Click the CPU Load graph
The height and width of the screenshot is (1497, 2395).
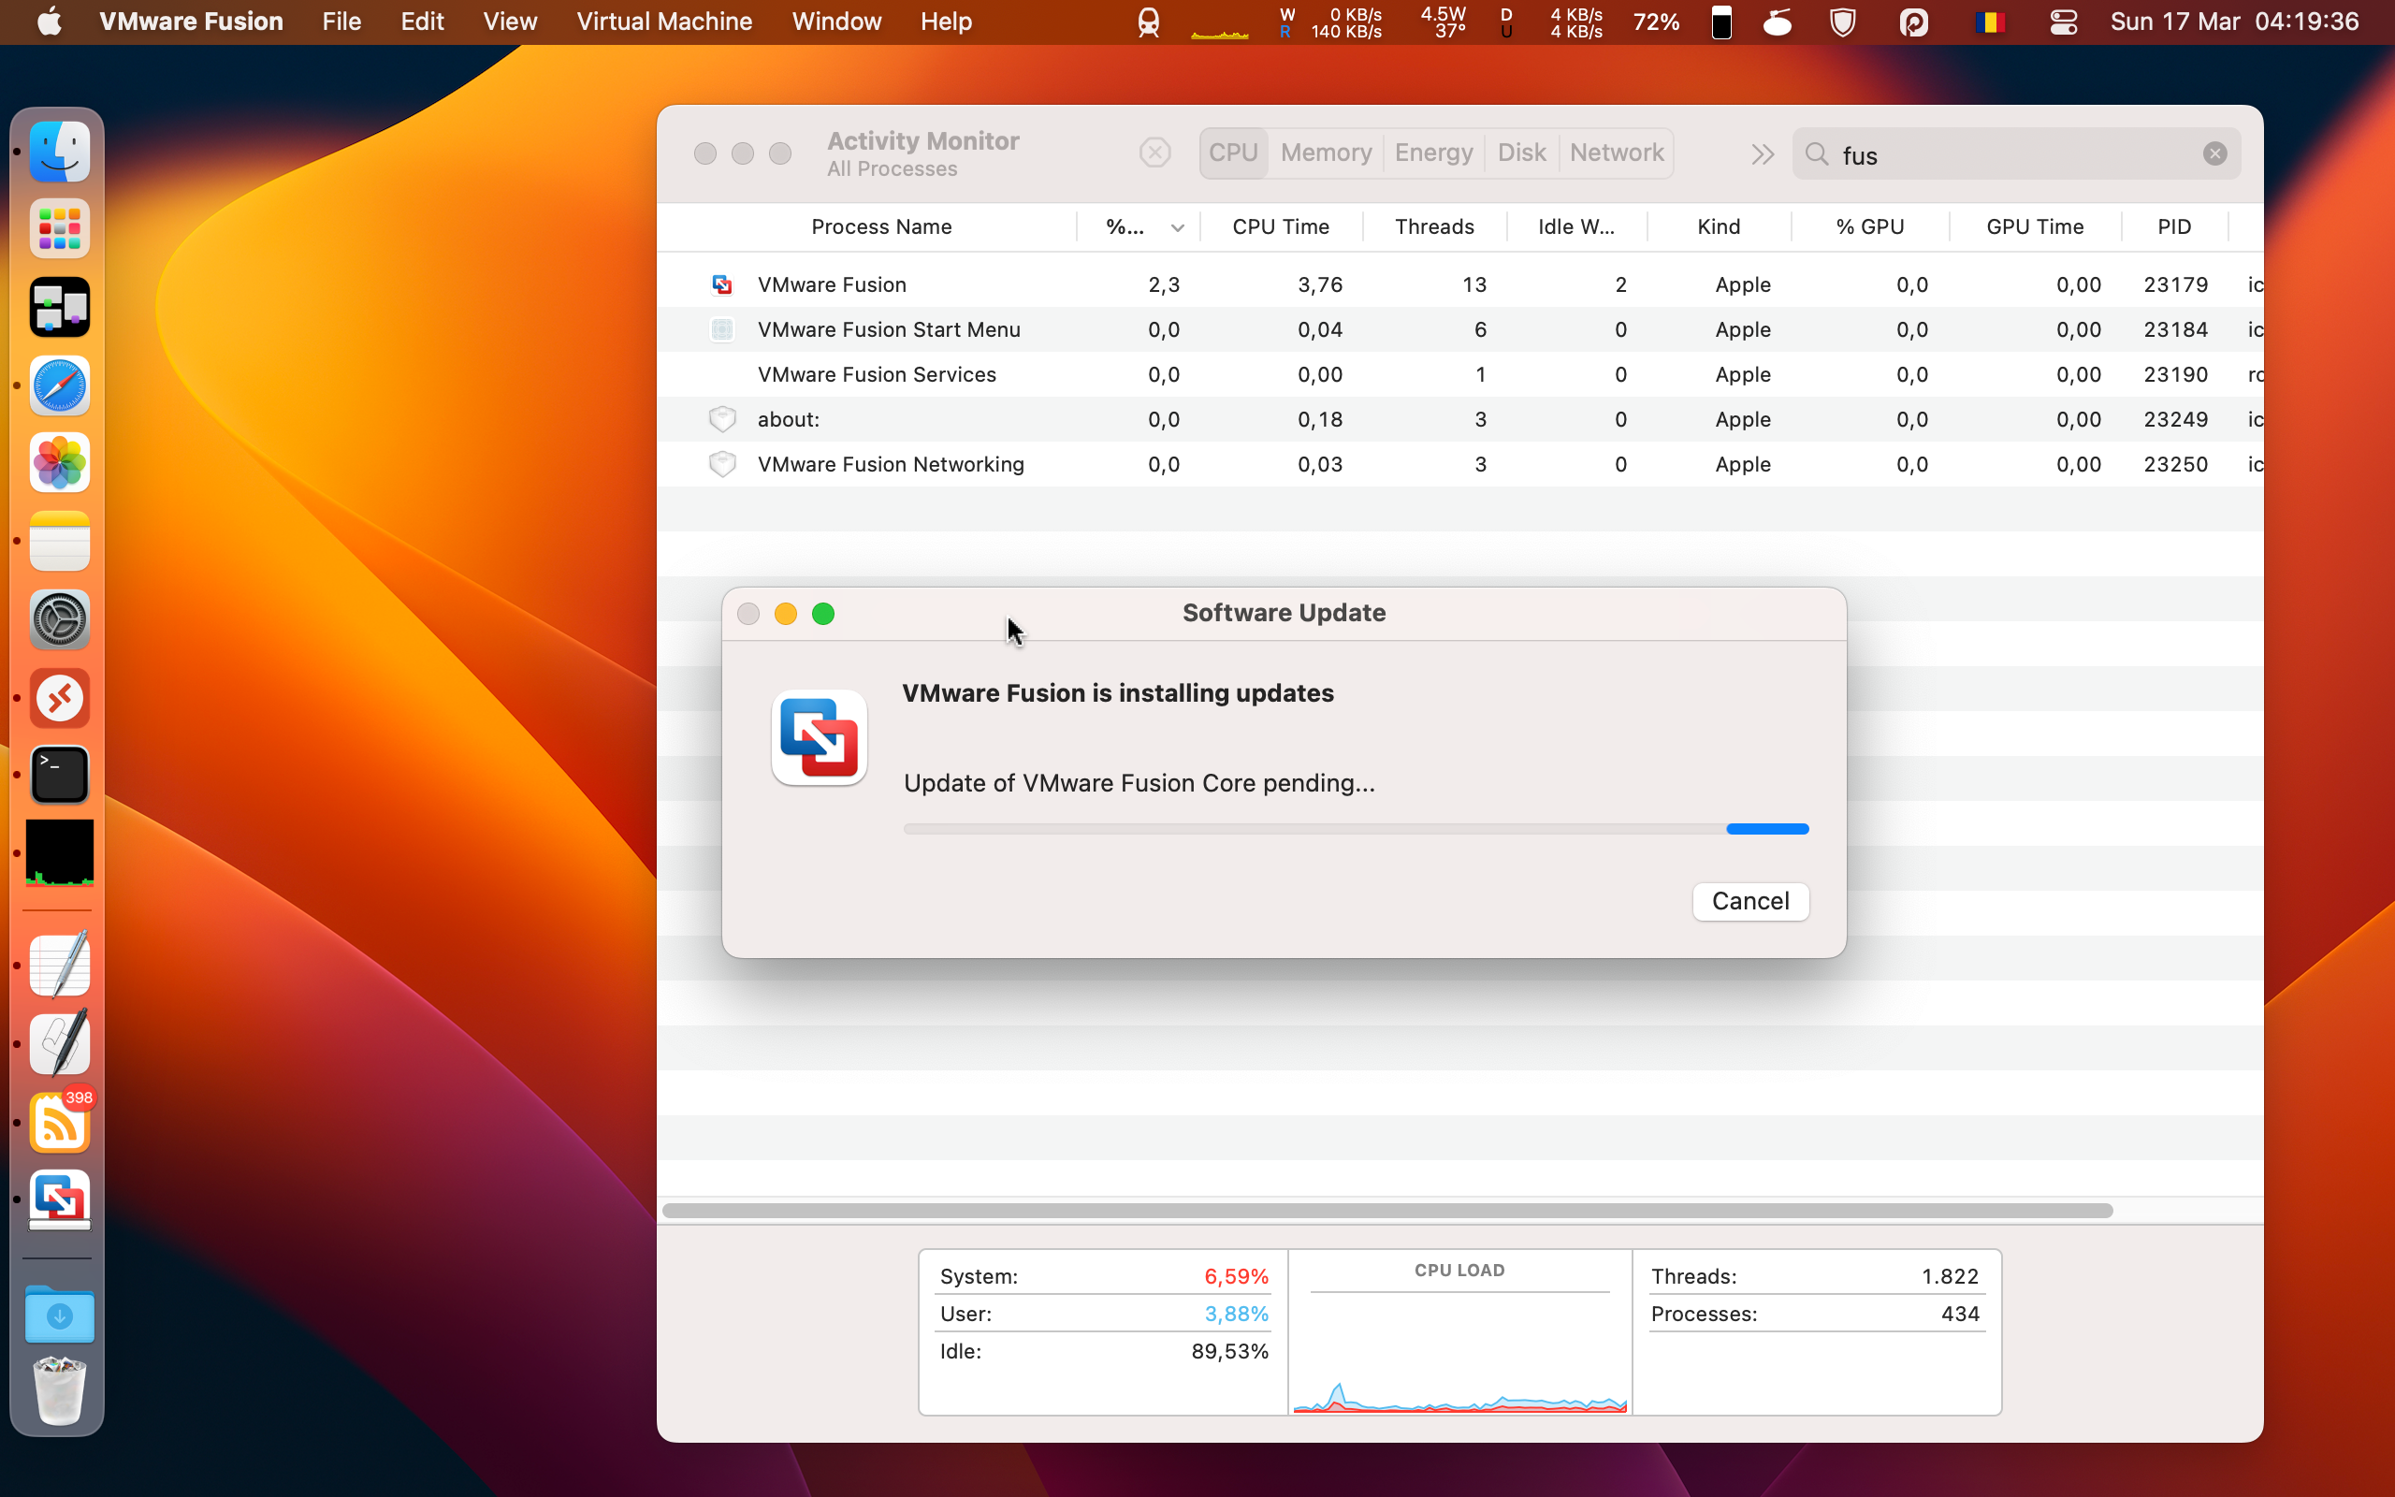[1459, 1331]
